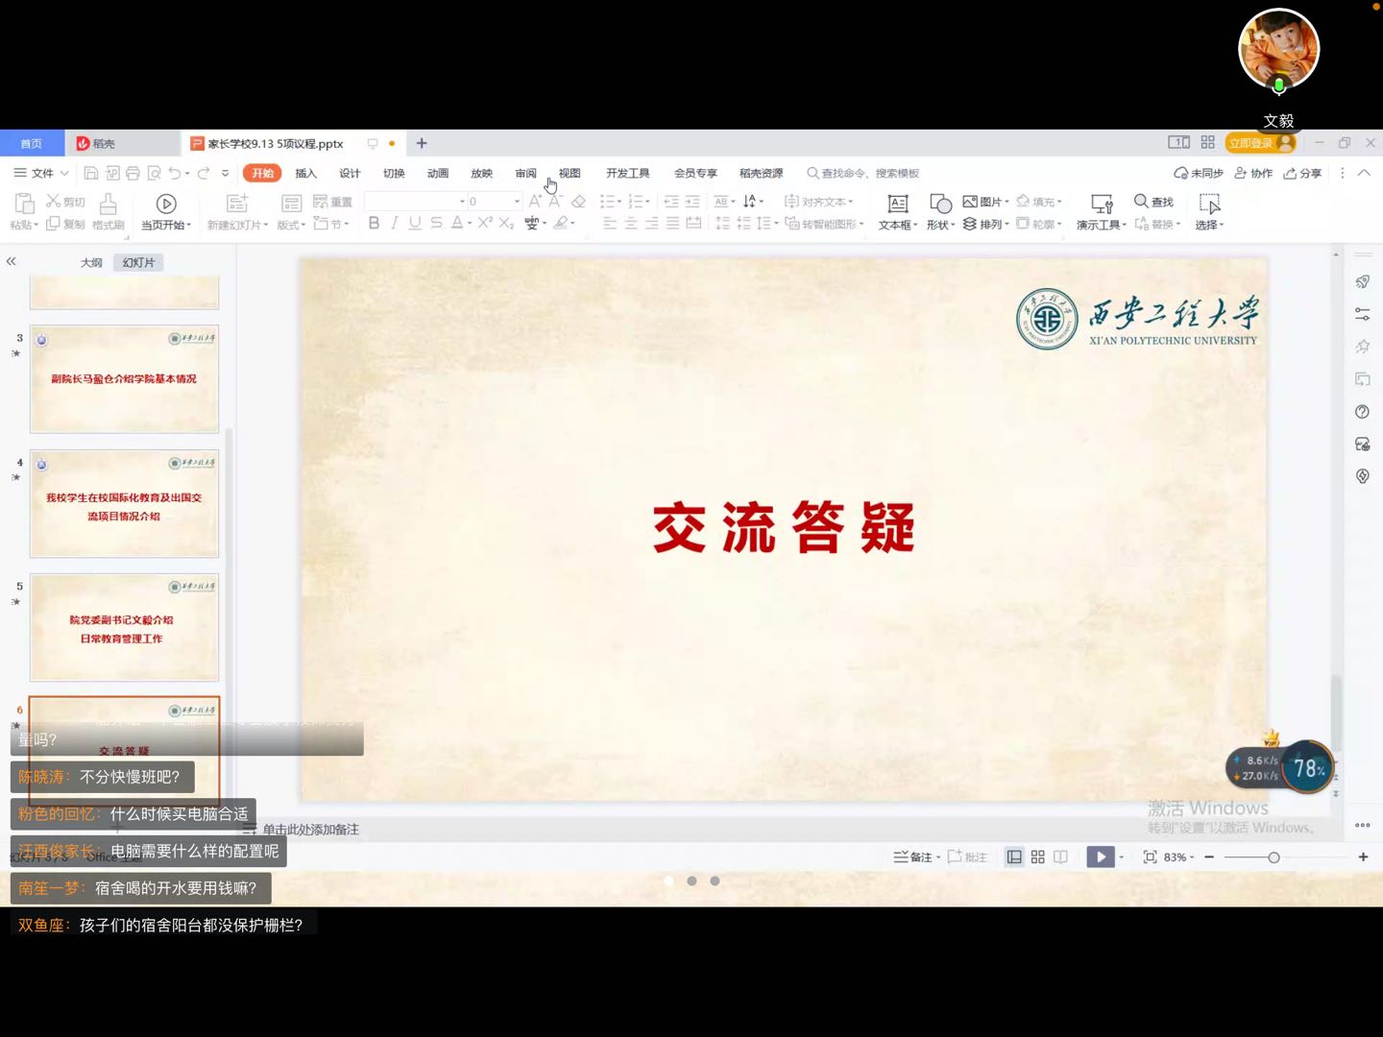Click the 当页开始 play-from-current-slide icon
Viewport: 1383px width, 1037px height.
click(166, 204)
